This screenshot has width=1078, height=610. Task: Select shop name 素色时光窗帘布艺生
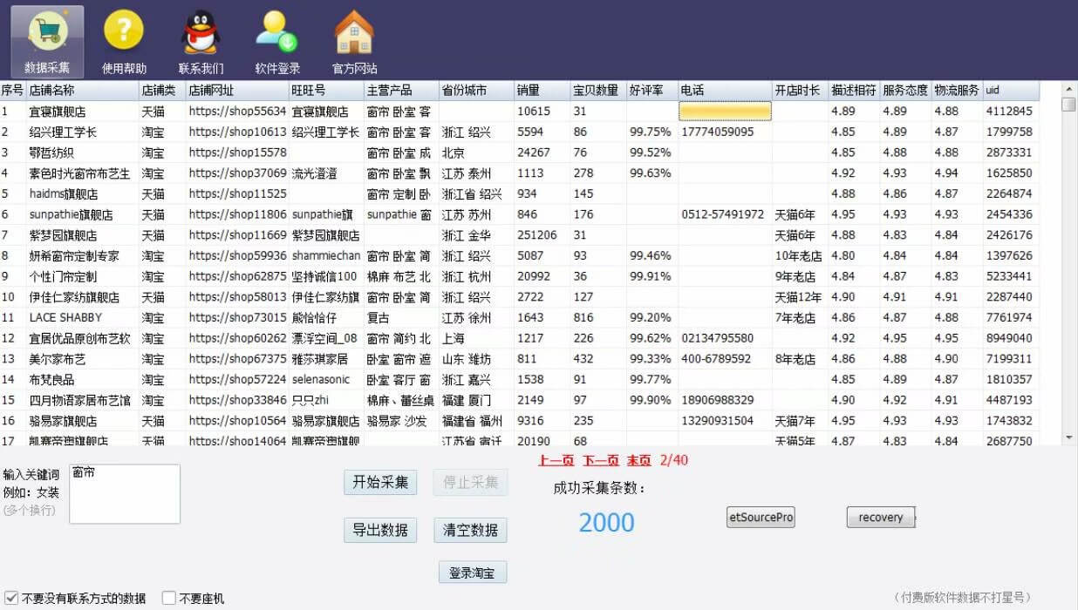pos(79,173)
